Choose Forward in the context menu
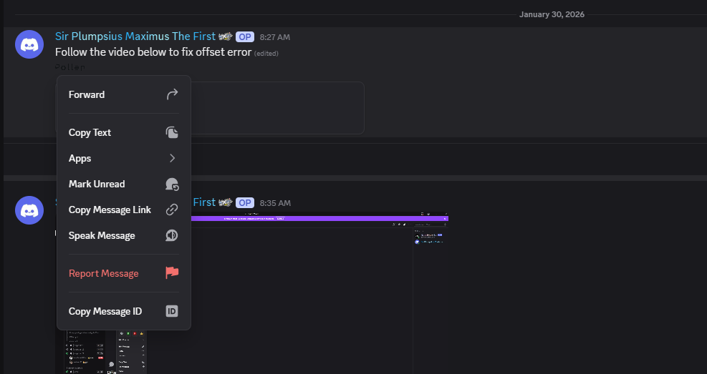 [x=123, y=94]
